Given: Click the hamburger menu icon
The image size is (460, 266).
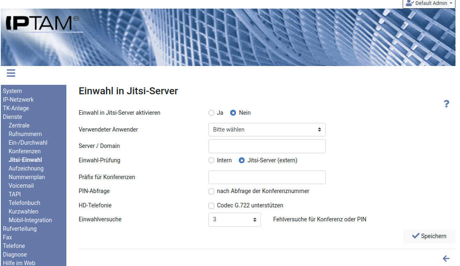Looking at the screenshot, I should click(x=11, y=73).
